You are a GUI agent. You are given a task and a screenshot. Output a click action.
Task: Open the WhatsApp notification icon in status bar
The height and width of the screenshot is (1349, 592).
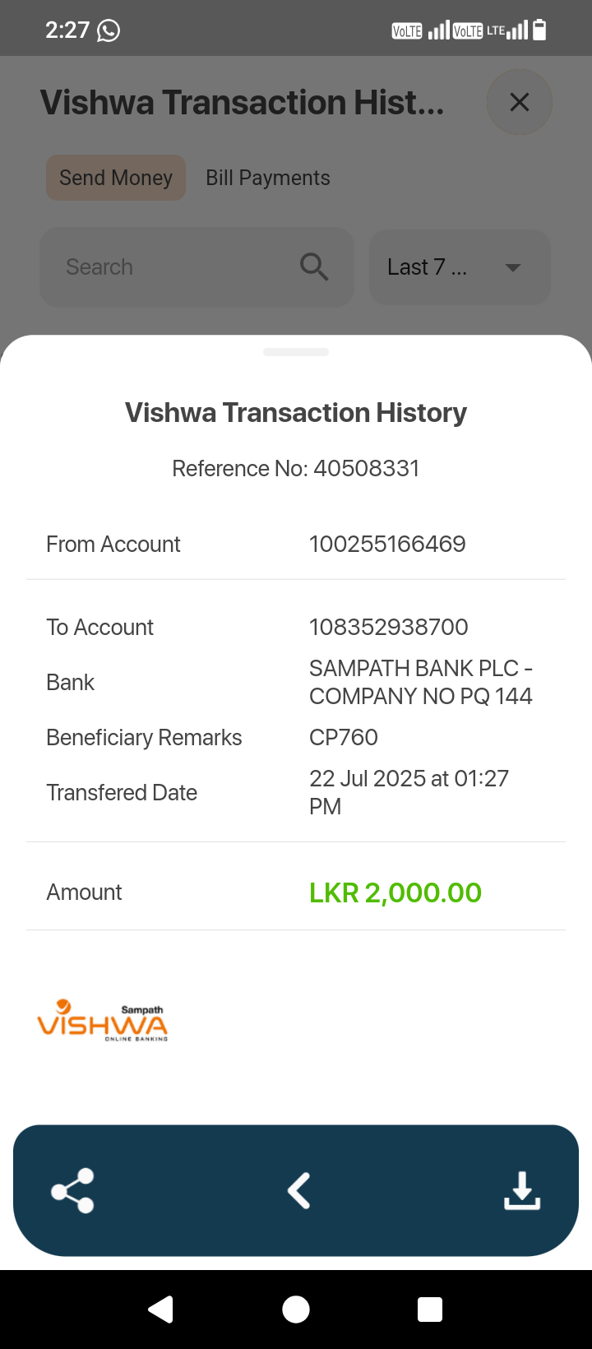(109, 30)
